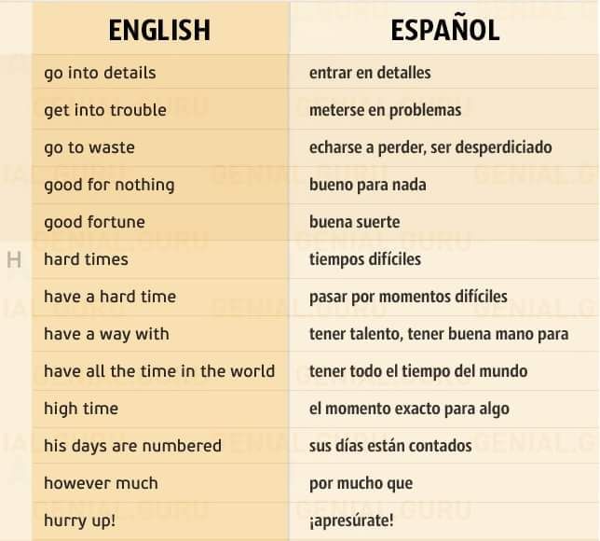Click 'have all the time in the world'
The image size is (600, 541).
(x=159, y=371)
